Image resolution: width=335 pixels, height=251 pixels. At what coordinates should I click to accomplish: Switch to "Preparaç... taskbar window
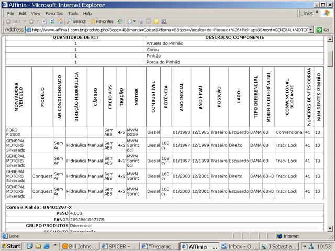160,246
